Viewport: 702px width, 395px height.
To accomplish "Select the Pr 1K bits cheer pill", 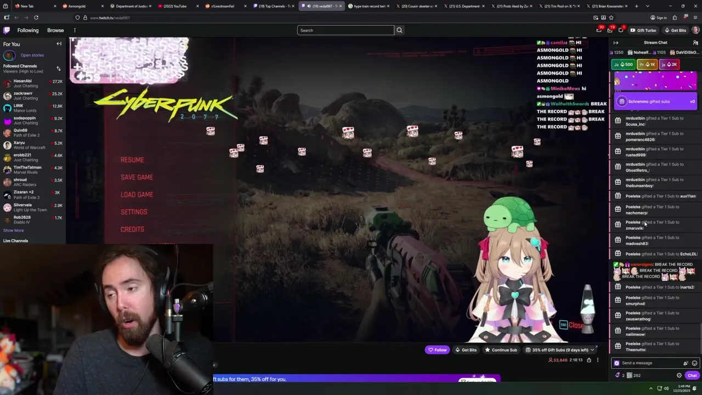I will pyautogui.click(x=647, y=65).
